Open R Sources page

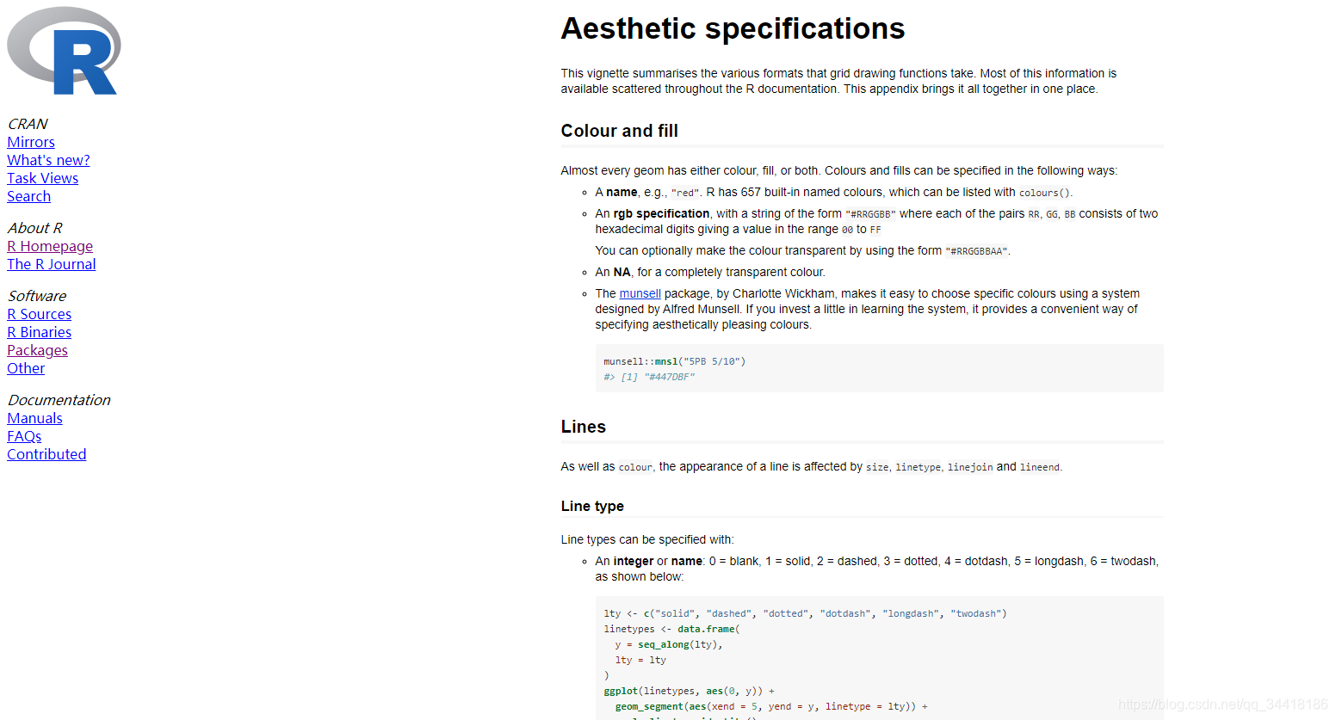tap(40, 314)
